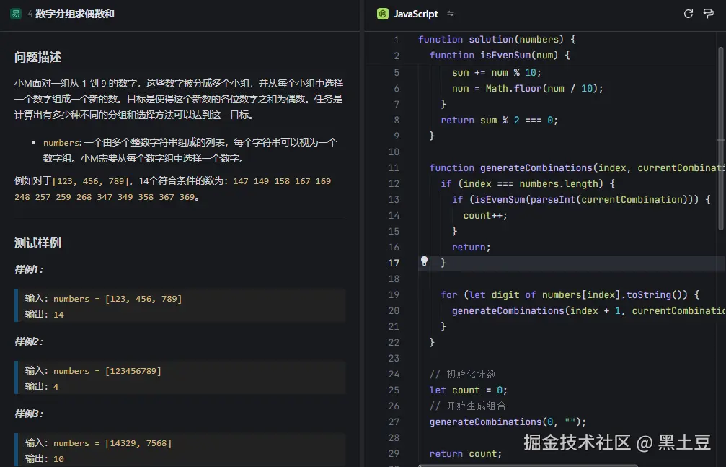
Task: Click the copy code icon at top right
Action: 709,13
